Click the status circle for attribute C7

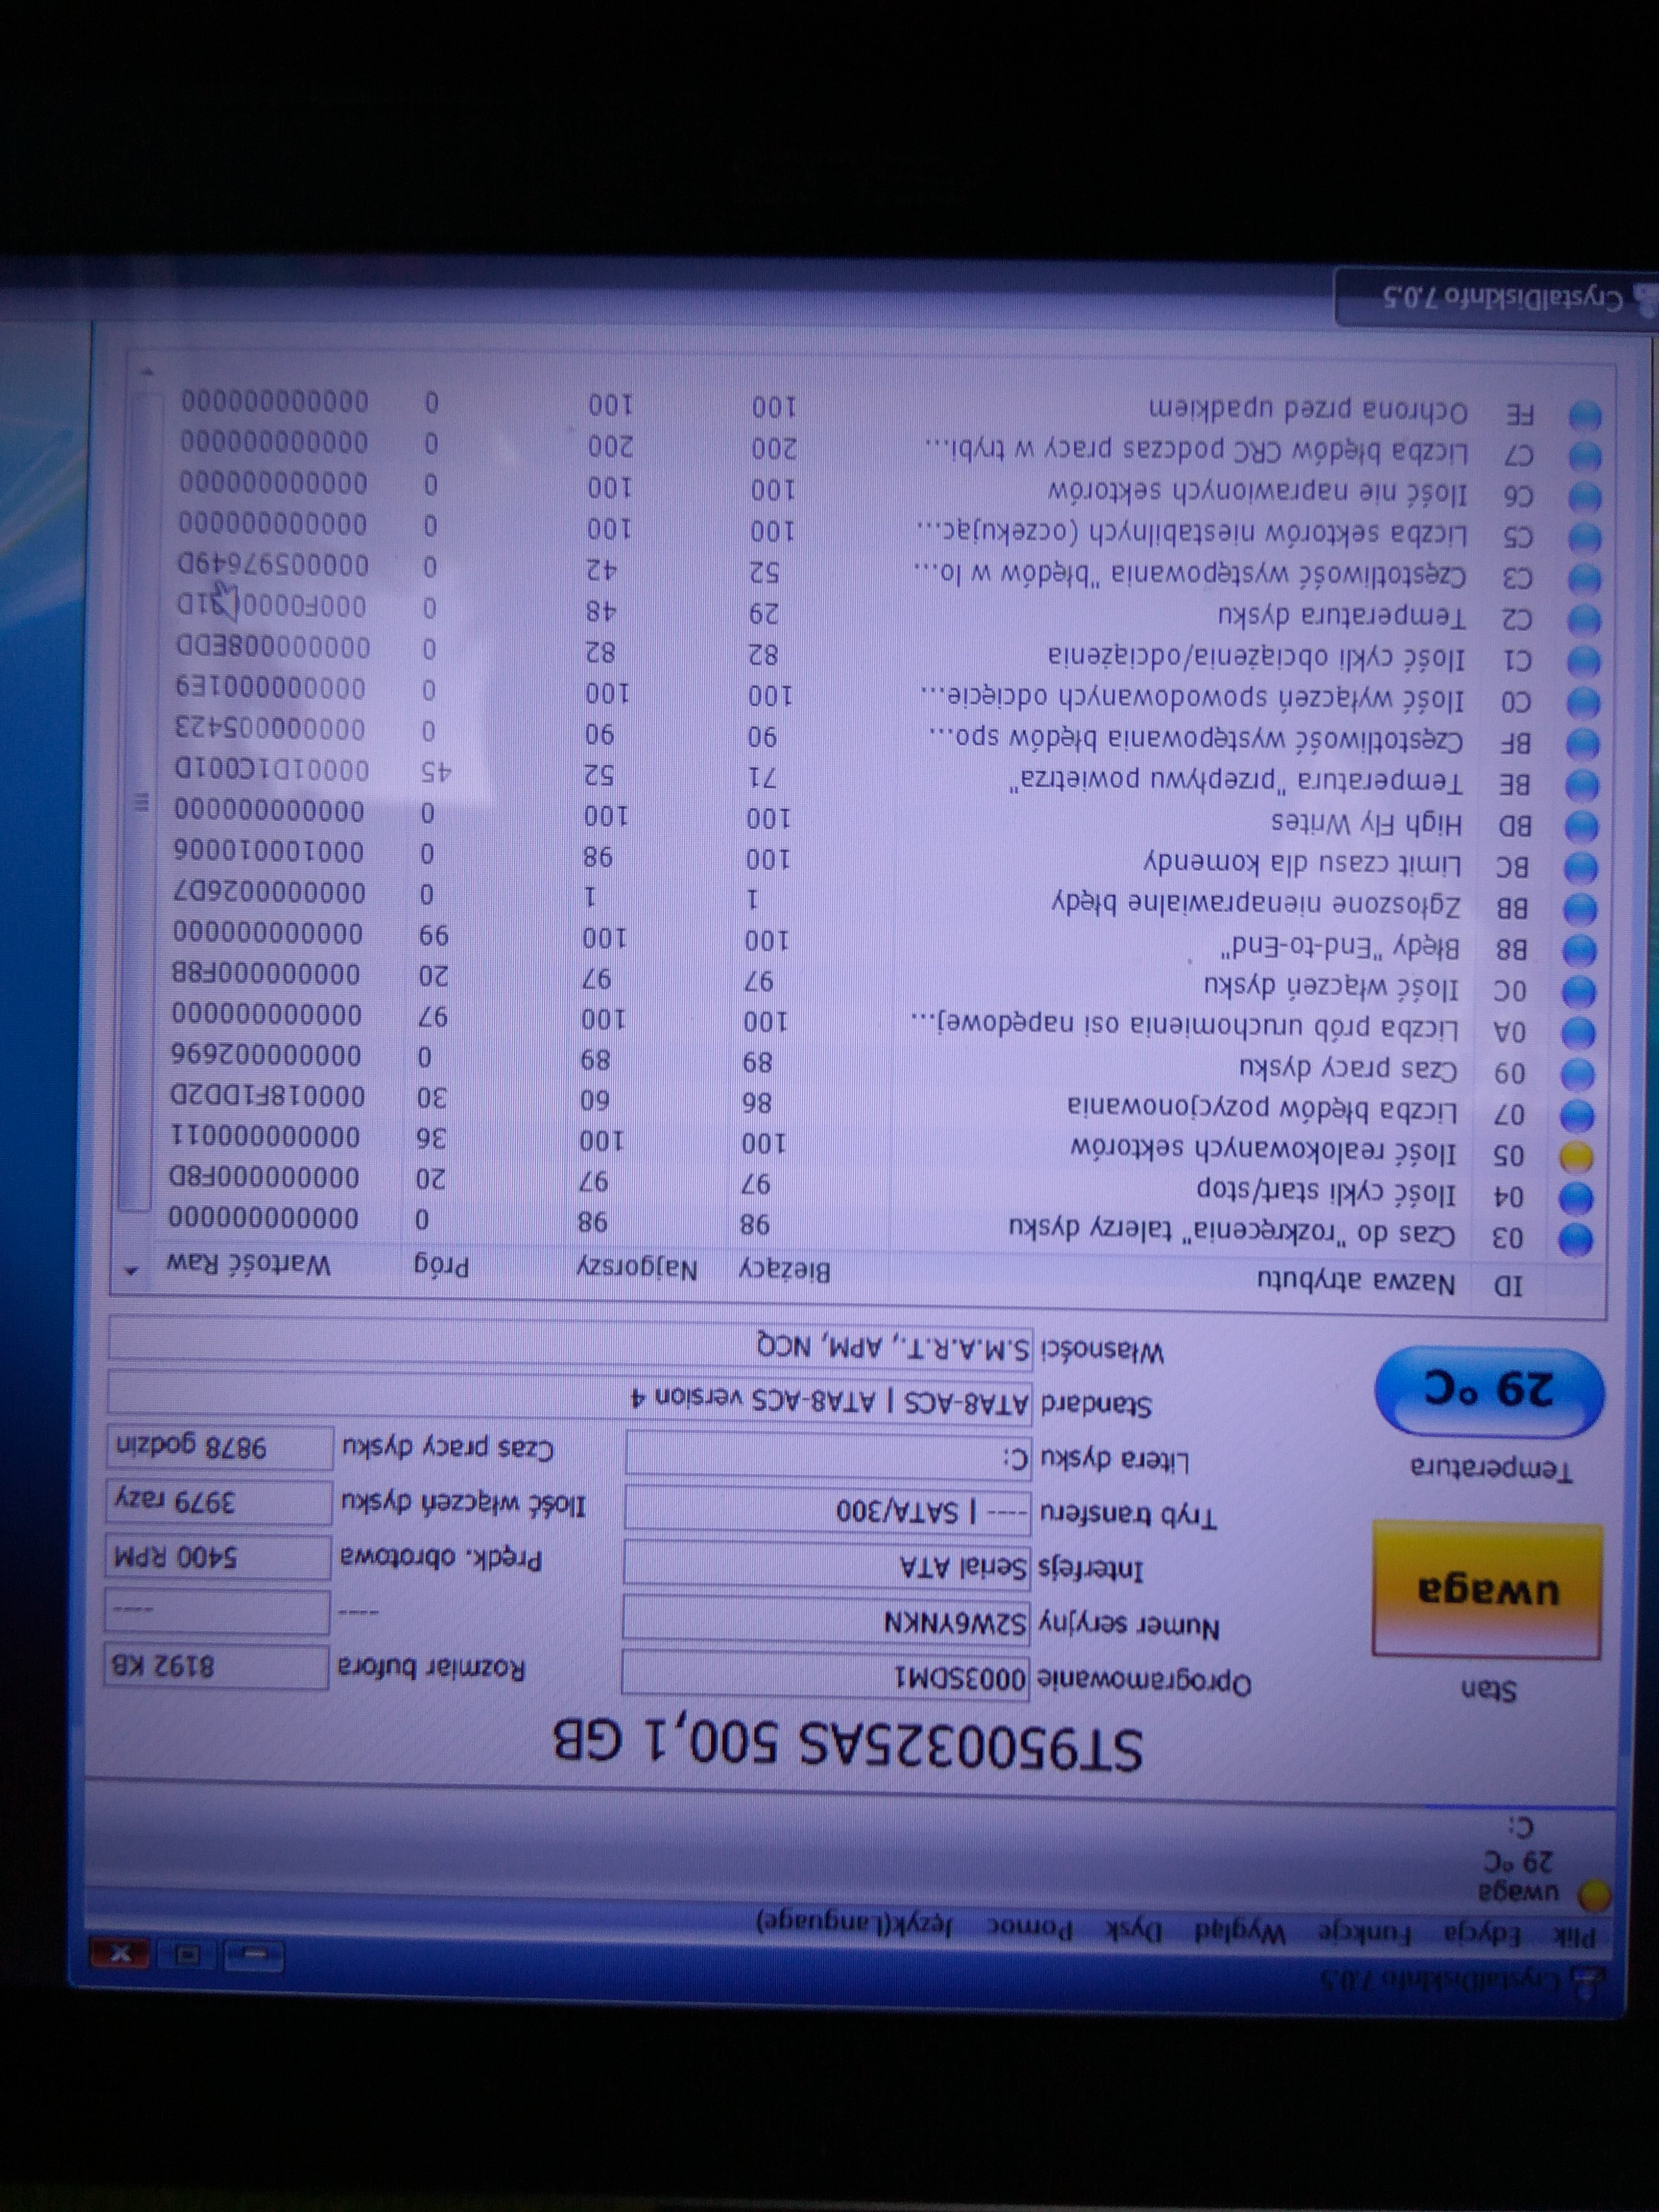pyautogui.click(x=1586, y=457)
